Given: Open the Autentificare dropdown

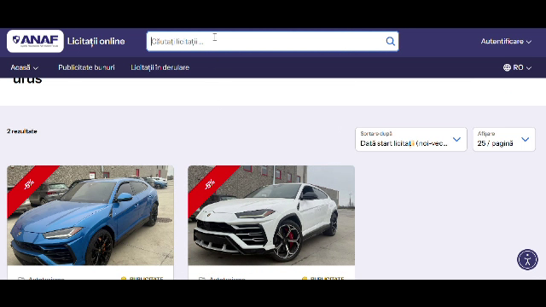Looking at the screenshot, I should pos(506,42).
